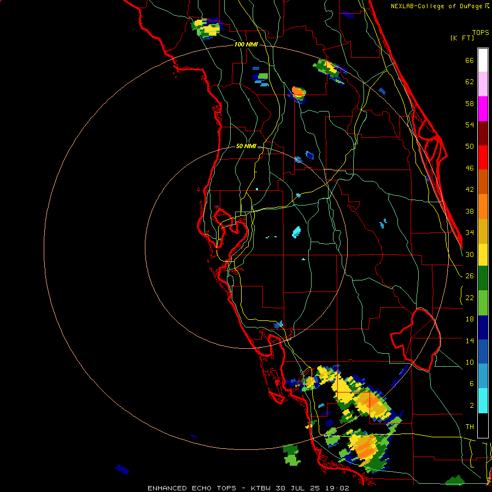492x492 pixels.
Task: Click the navy blue legend swatch
Action: click(483, 327)
